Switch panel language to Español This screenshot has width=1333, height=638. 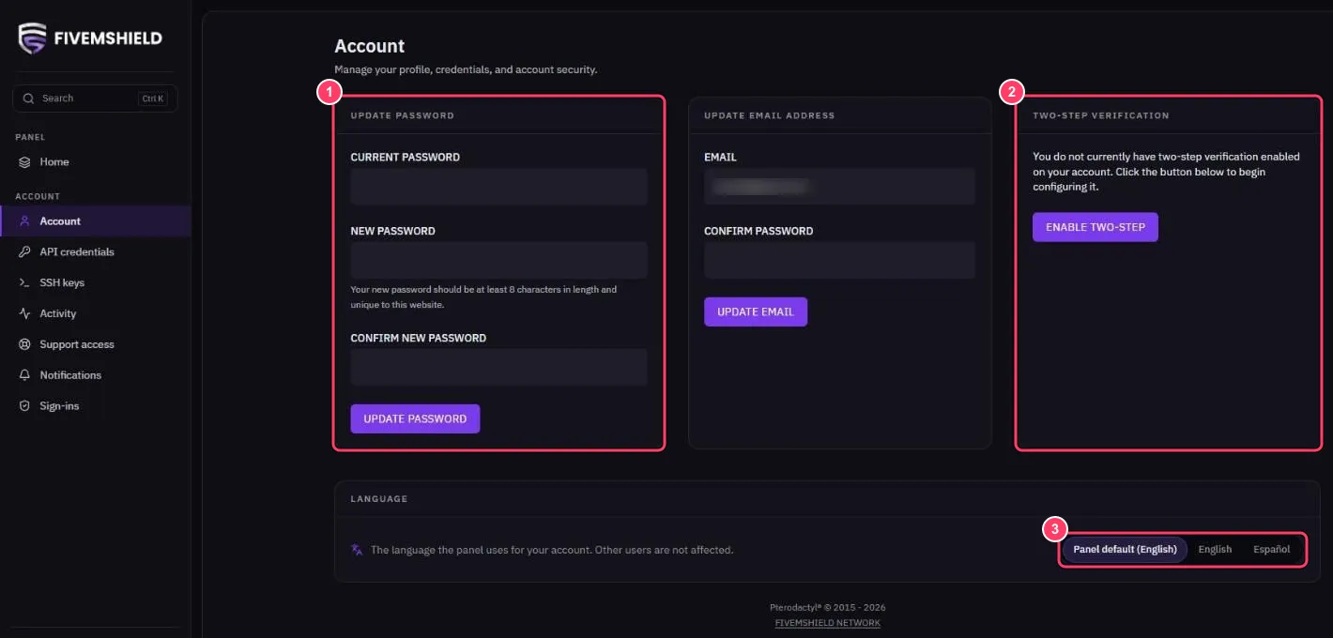1271,550
